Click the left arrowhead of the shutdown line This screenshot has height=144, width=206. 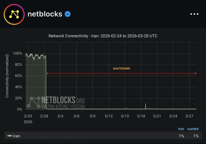(47, 73)
